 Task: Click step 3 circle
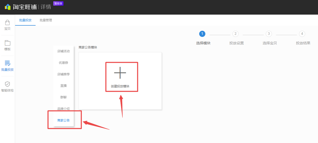[x=269, y=34]
